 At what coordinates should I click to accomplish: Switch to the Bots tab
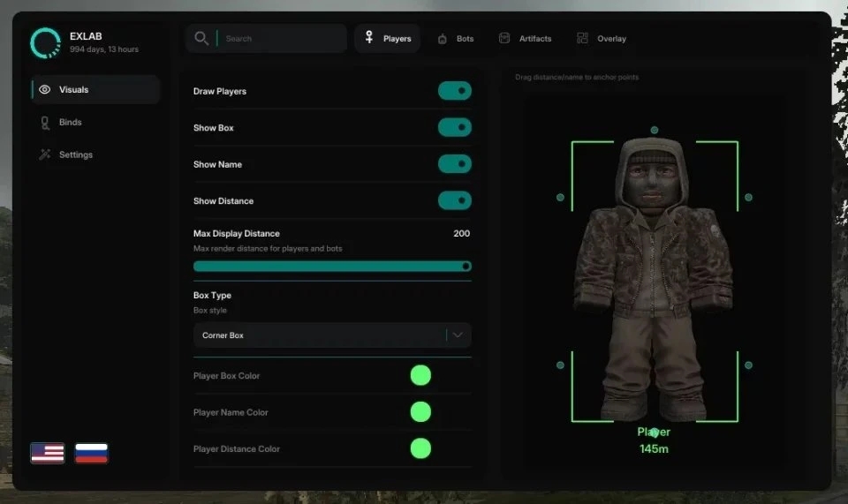coord(456,38)
